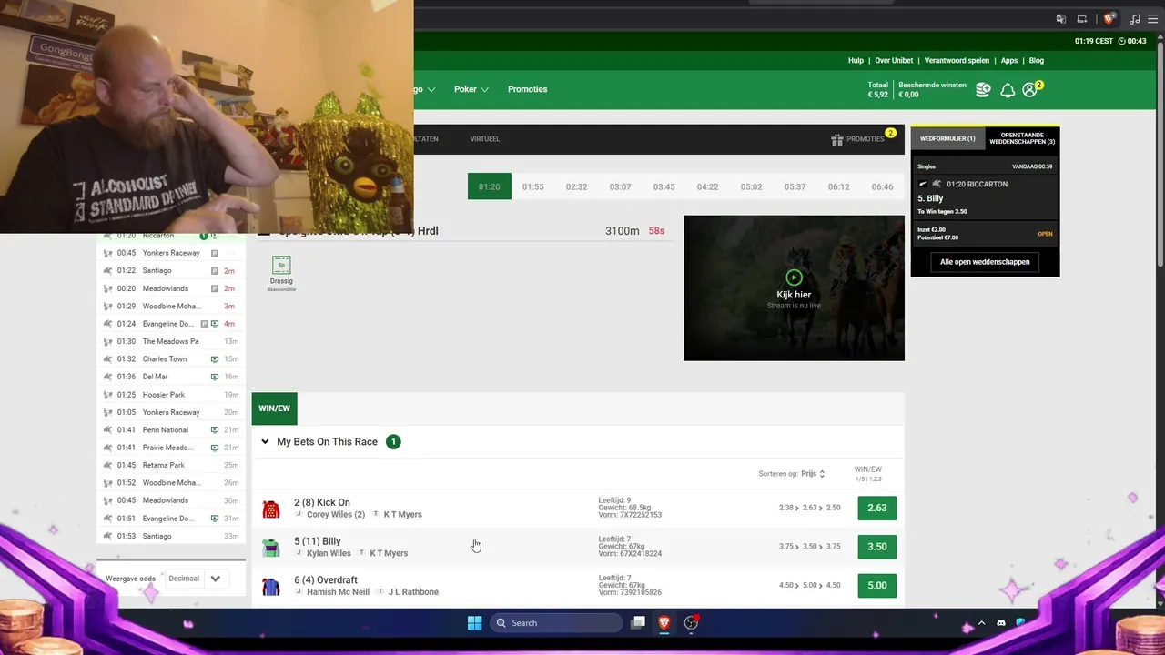Select the 03:45 race time

(x=664, y=186)
